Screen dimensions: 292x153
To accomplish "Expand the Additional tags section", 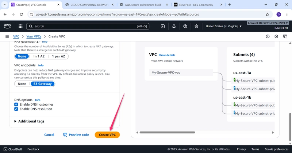I will pos(30,121).
